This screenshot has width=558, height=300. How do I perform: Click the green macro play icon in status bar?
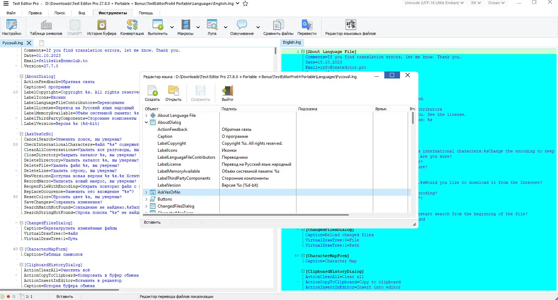click(3, 297)
